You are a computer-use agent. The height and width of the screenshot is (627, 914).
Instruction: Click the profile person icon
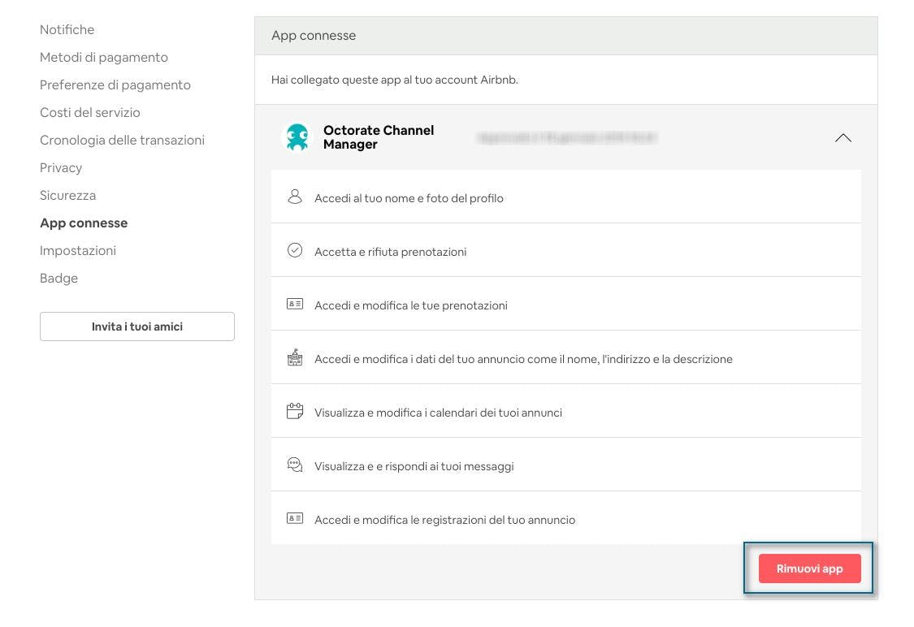(x=295, y=197)
